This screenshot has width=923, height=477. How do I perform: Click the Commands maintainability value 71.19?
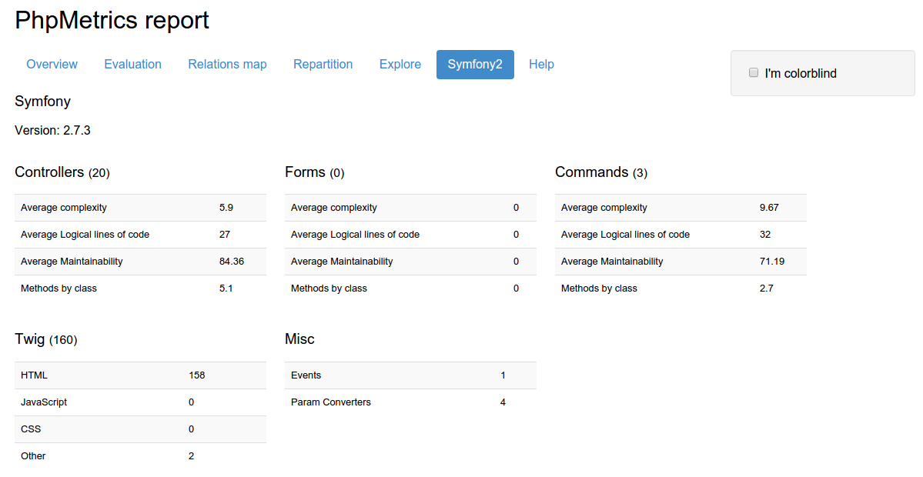tap(771, 262)
